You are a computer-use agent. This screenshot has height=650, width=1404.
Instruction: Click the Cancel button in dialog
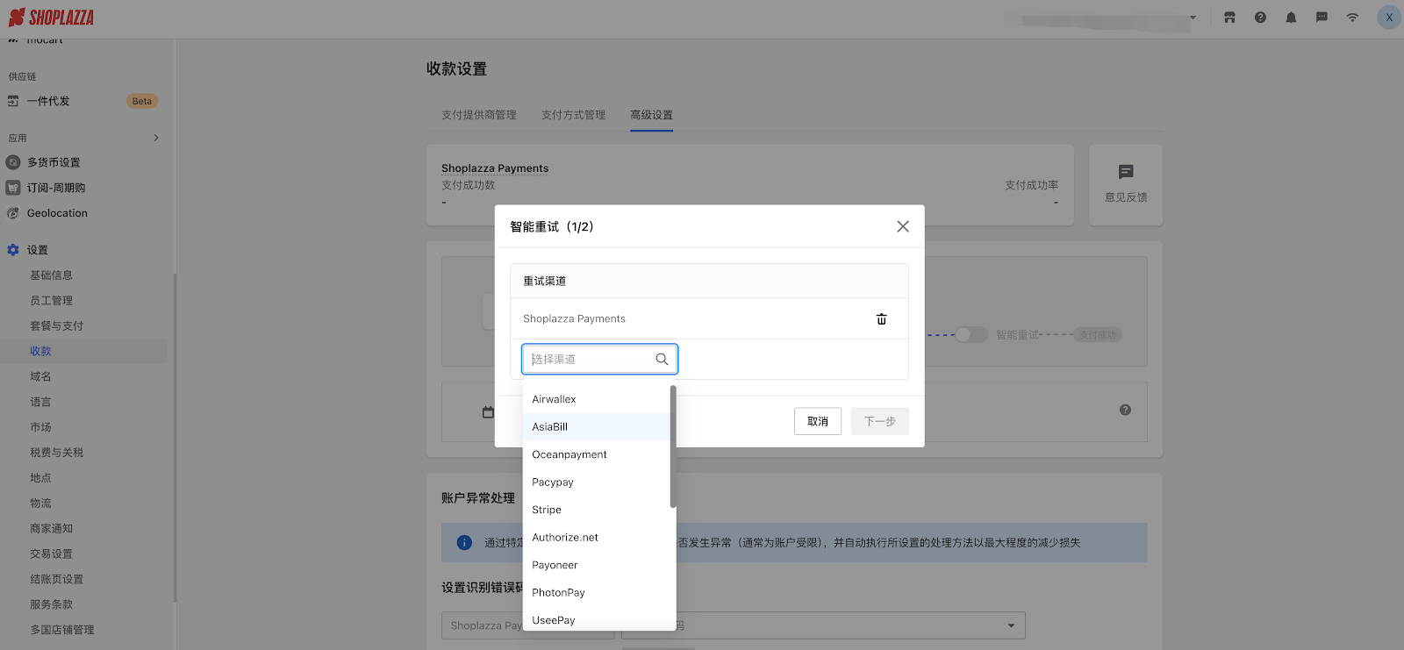818,422
